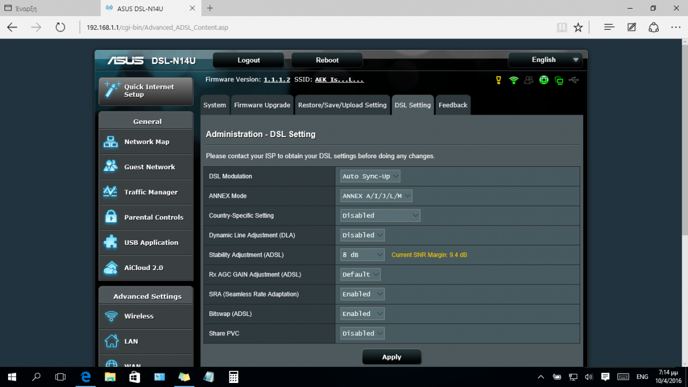Open SRA Seamless Rate Adaptation dropdown
This screenshot has height=387, width=688.
tap(362, 294)
